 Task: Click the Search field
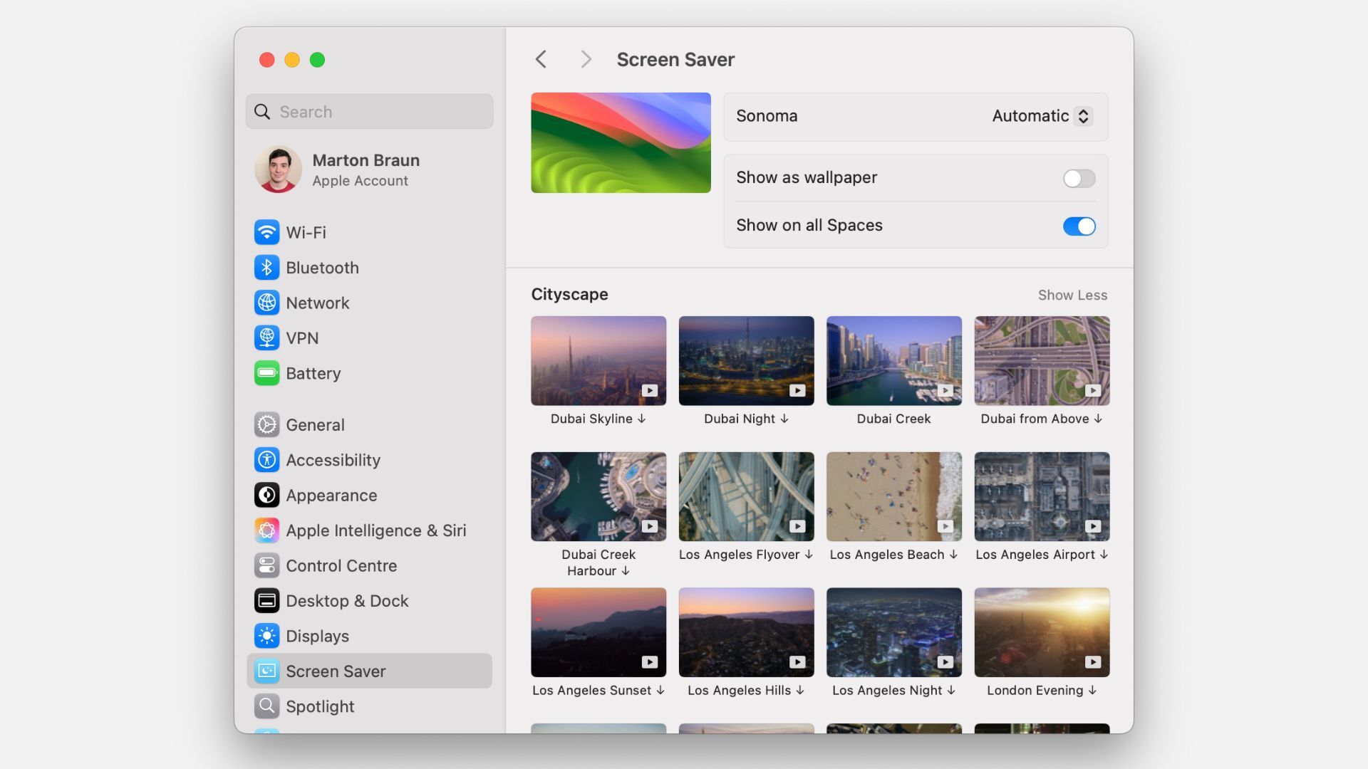point(369,112)
